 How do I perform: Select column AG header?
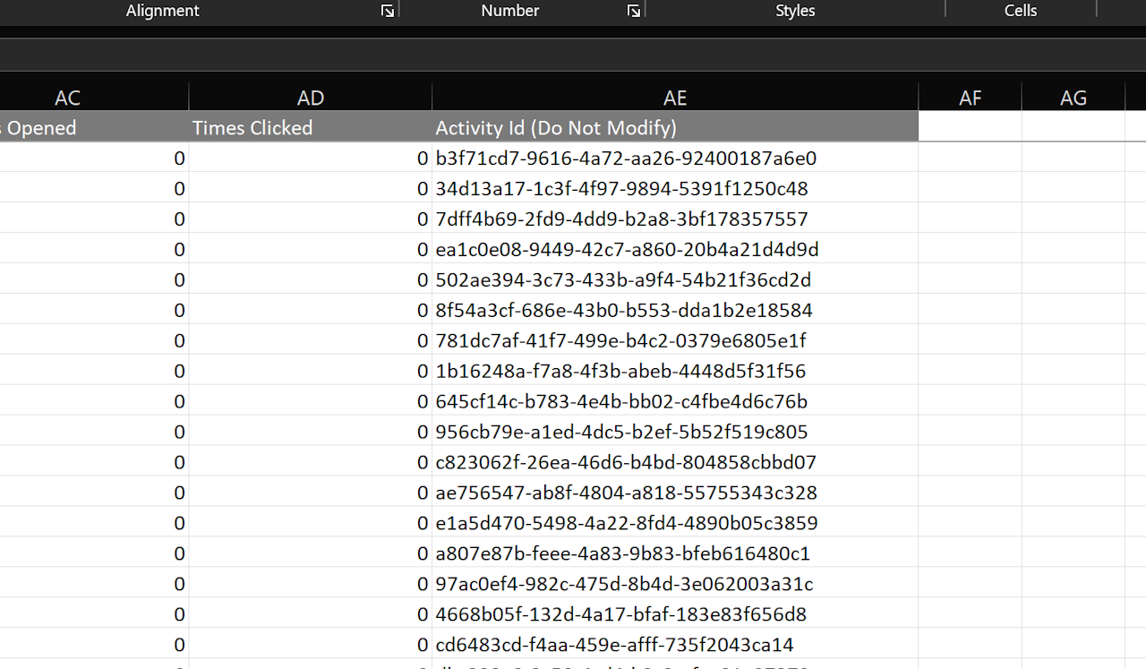[1073, 97]
